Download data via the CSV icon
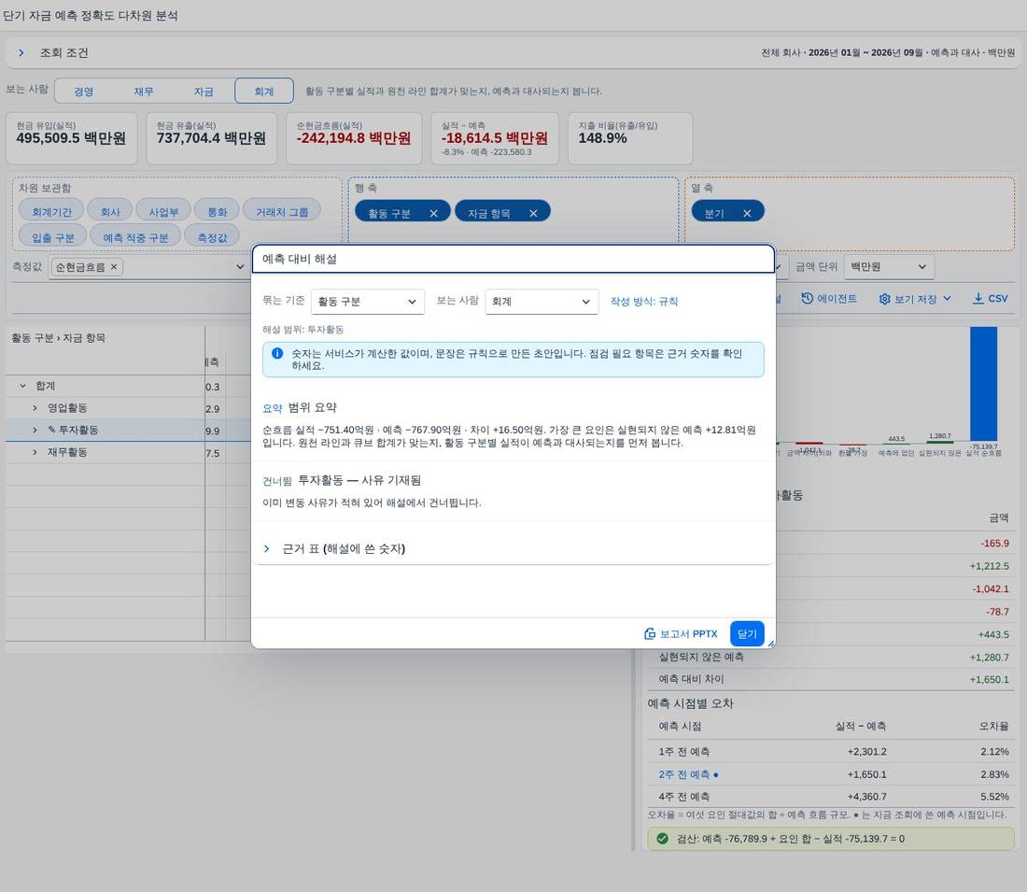The height and width of the screenshot is (892, 1027). 990,299
